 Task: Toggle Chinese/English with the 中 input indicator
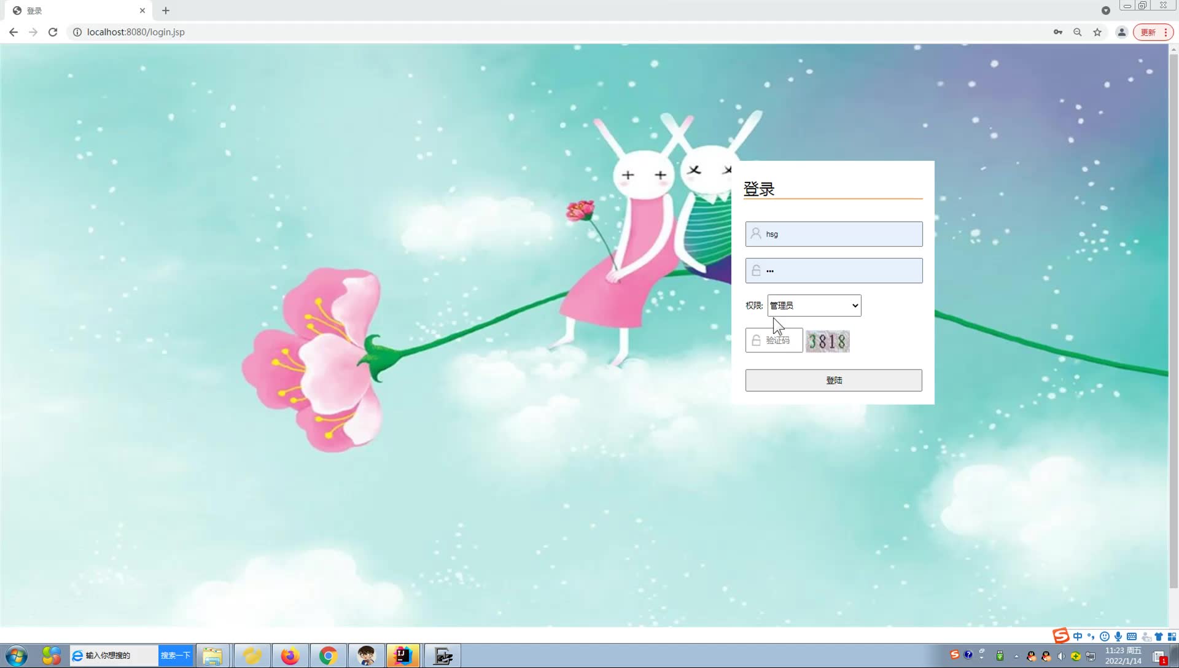(x=1078, y=637)
